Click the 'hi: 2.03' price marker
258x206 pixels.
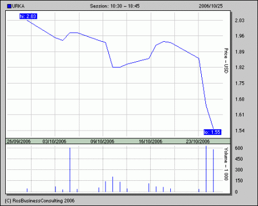point(28,16)
